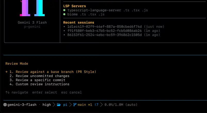
Task: Click the esc cancel hint
Action: [x=71, y=92]
